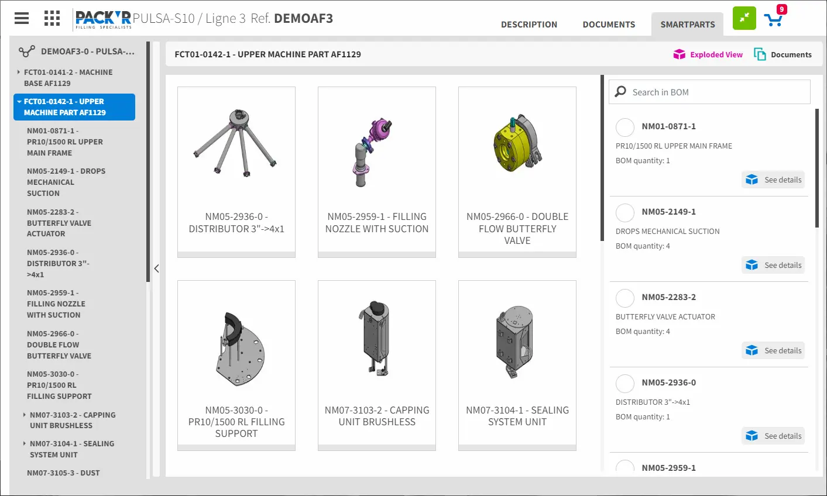Viewport: 827px width, 496px height.
Task: Select the NM05-2283-2 radio circle
Action: [x=625, y=298]
